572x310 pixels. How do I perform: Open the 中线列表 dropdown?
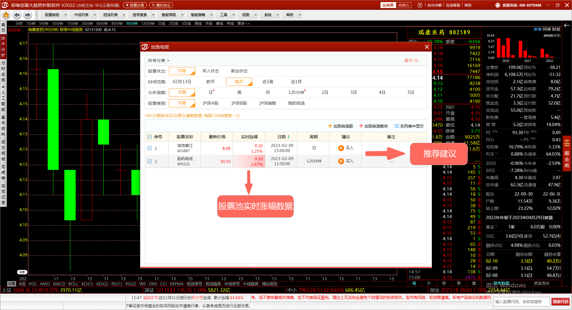pos(84,15)
